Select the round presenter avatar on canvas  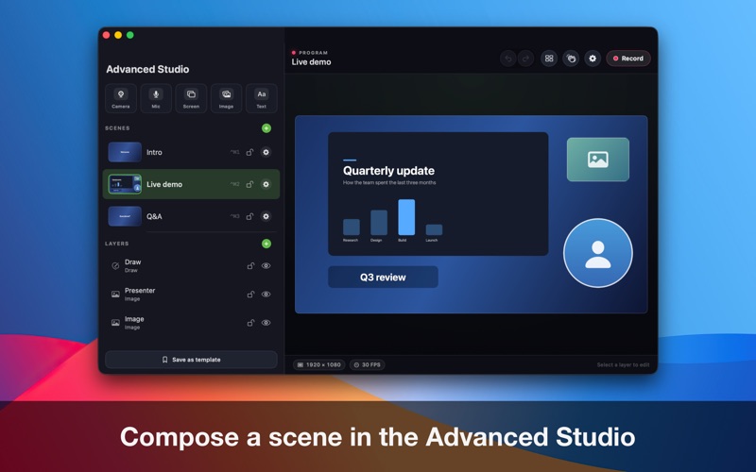(598, 253)
